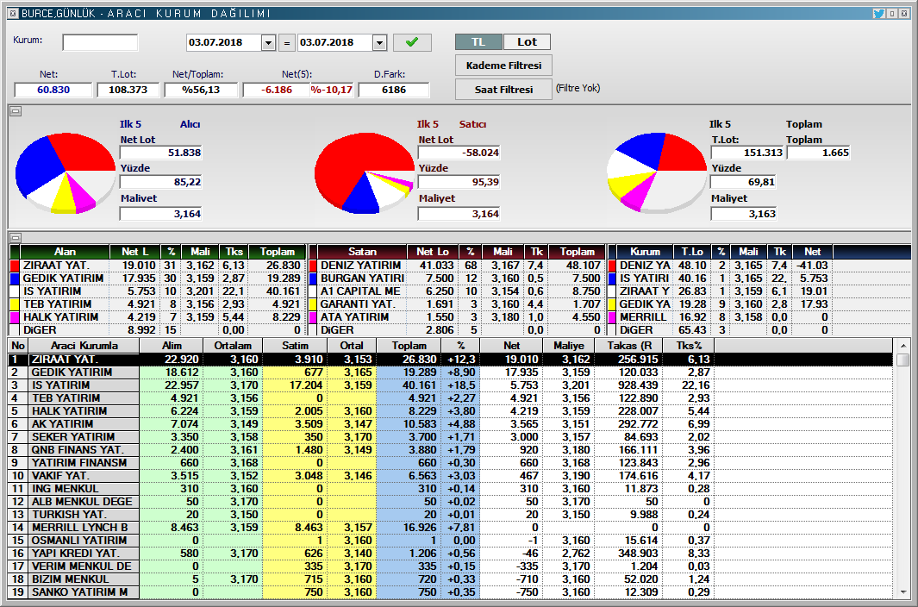Click the scroll up arrow of main table
Screen dimensions: 918x607
tap(902, 346)
